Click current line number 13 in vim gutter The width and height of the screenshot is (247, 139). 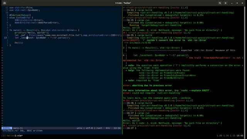5,38
